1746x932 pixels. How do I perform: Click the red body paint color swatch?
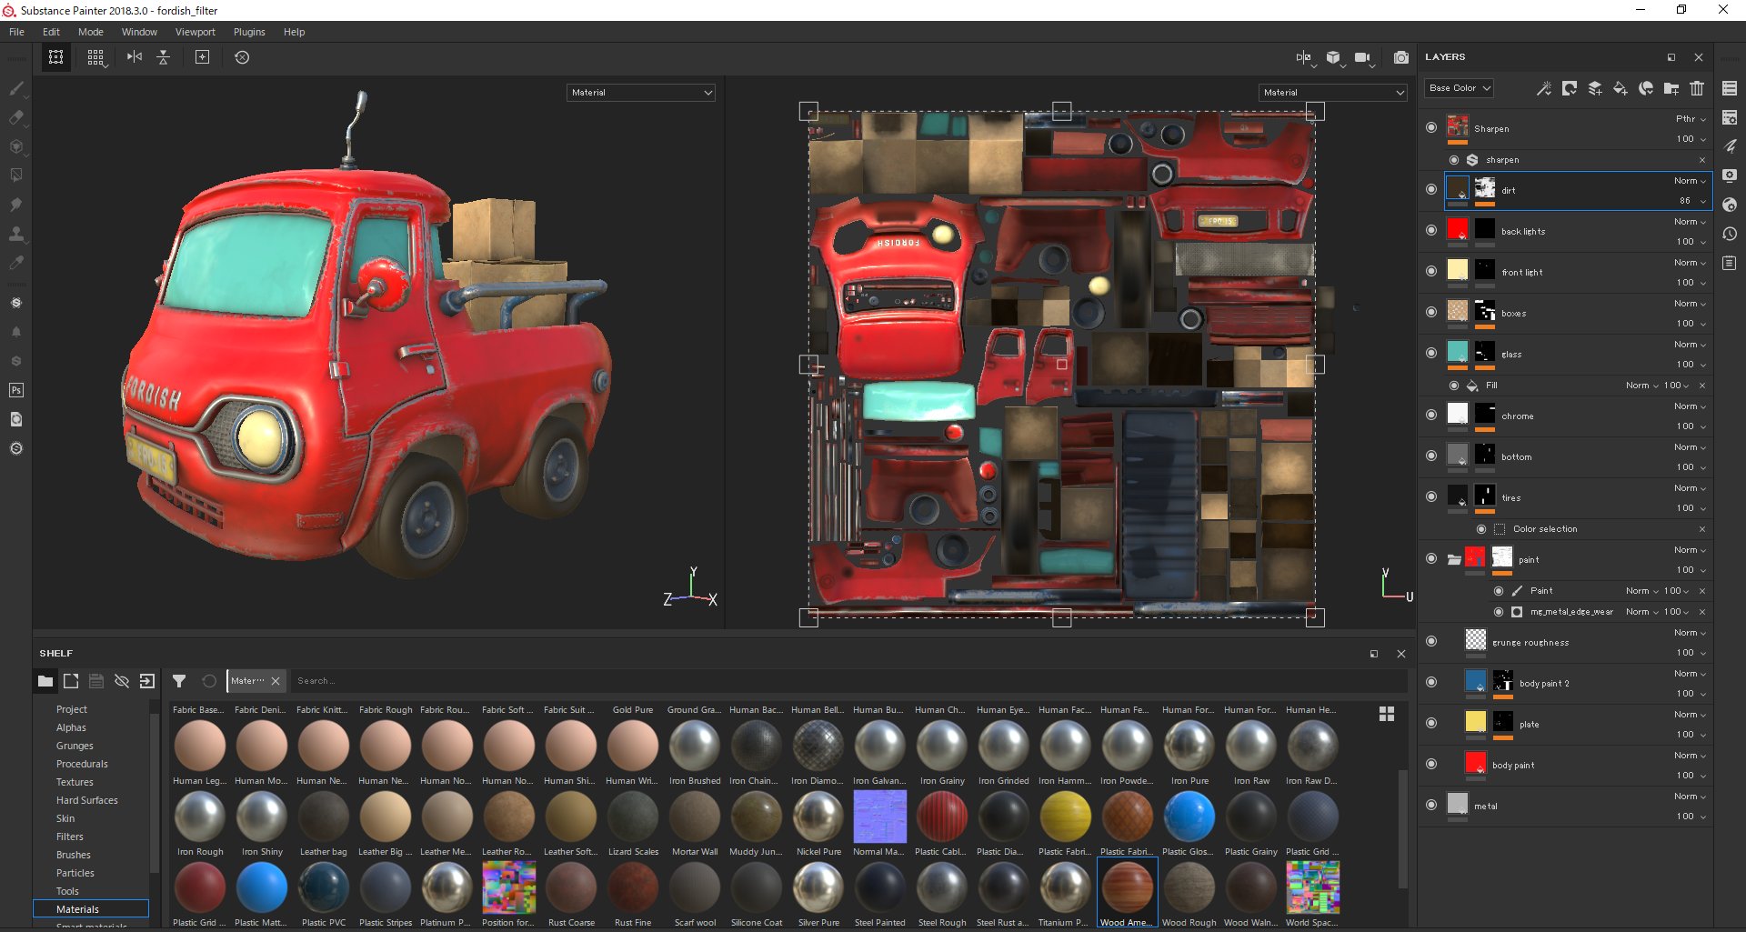pos(1476,764)
